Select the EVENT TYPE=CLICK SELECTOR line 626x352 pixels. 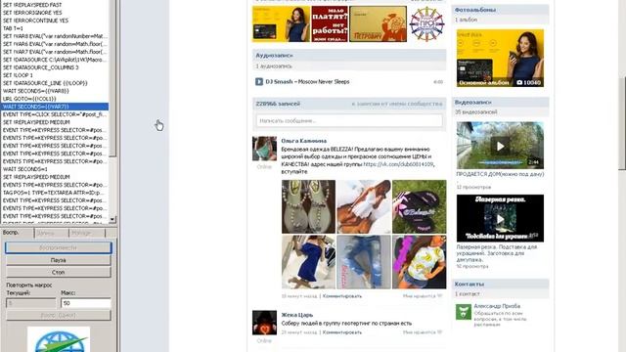(55, 114)
